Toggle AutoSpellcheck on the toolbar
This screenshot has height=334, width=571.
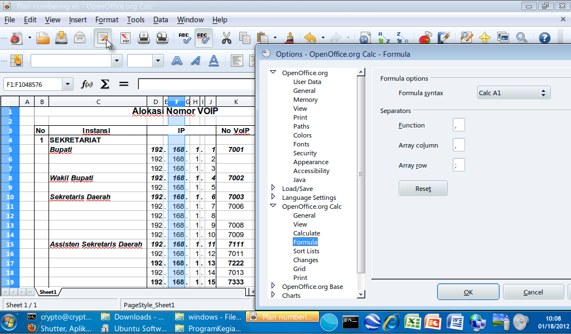tap(204, 37)
